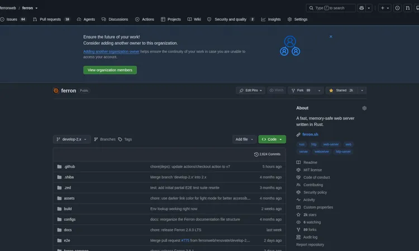Open the configs folder
Viewport: 419px width, 251px height.
tap(69, 219)
